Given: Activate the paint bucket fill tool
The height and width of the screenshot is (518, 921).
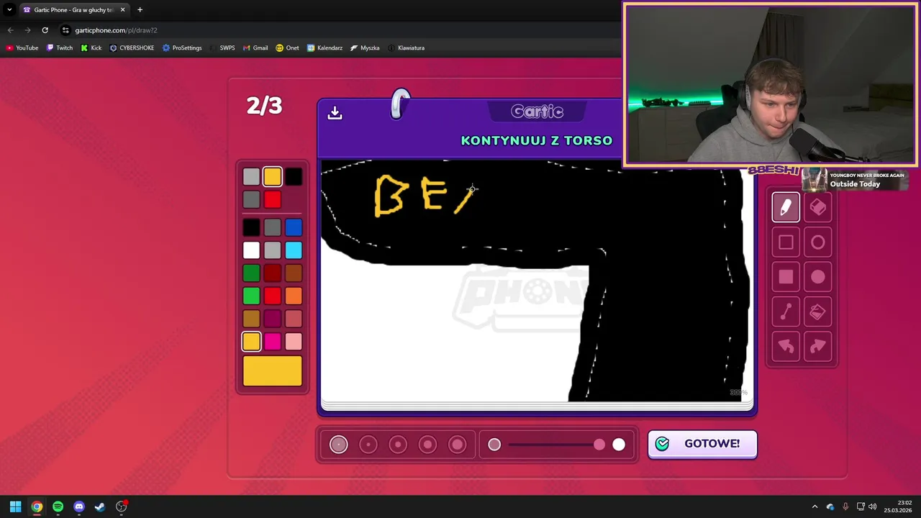Looking at the screenshot, I should tap(818, 312).
